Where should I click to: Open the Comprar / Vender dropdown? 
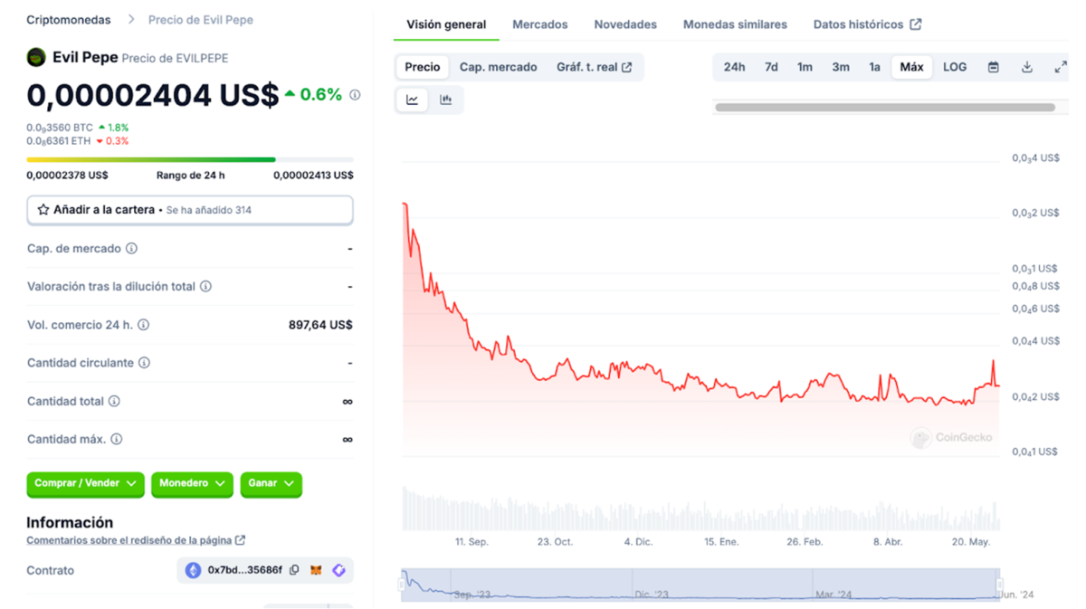pos(85,484)
